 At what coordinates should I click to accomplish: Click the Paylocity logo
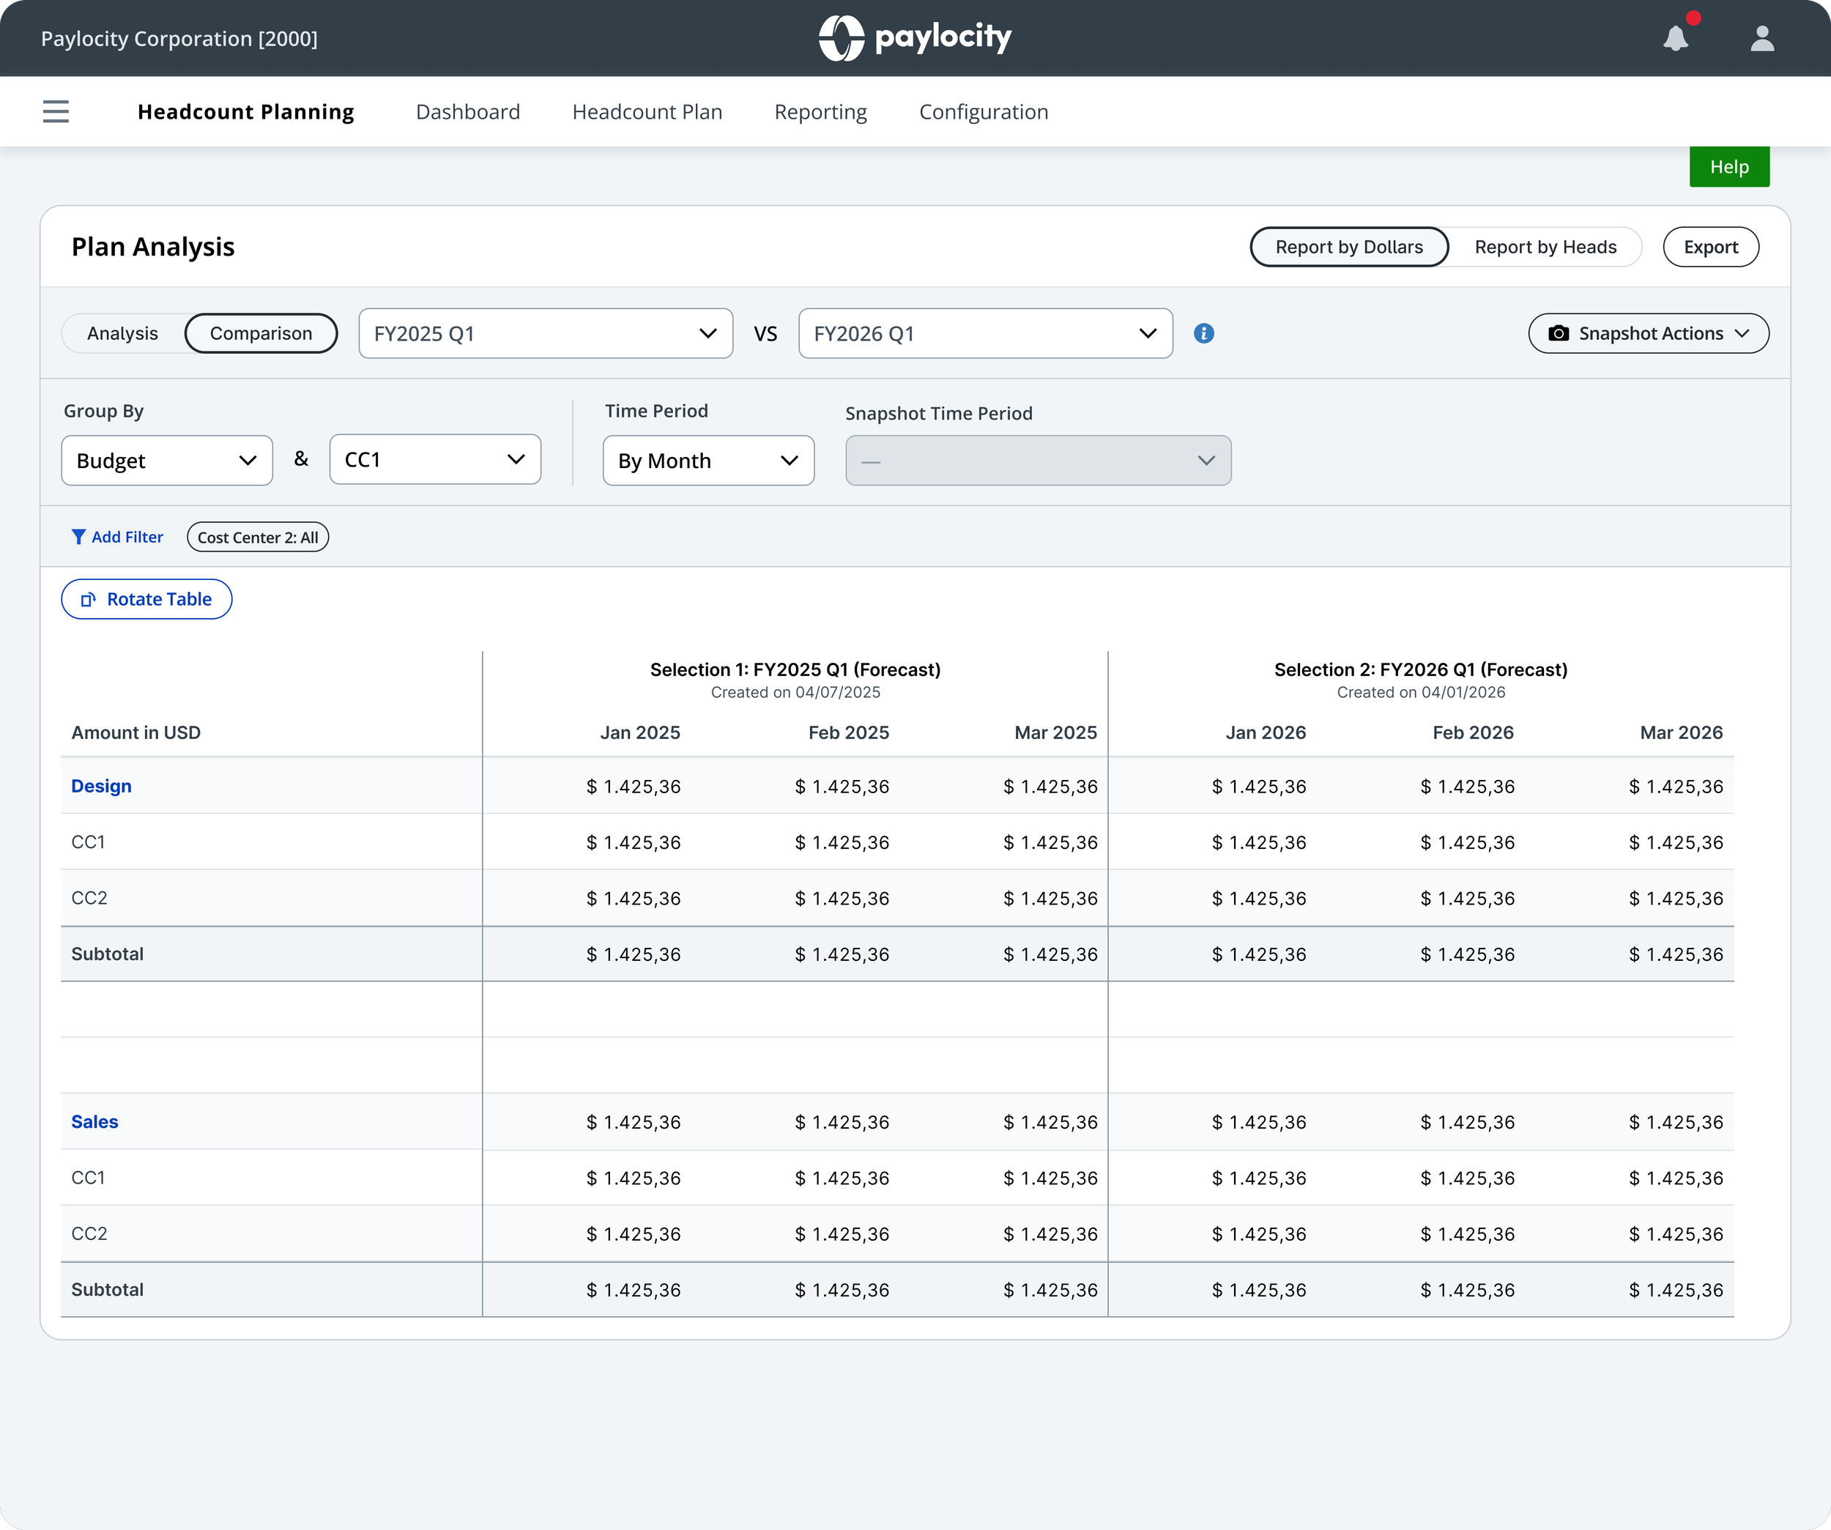click(915, 37)
